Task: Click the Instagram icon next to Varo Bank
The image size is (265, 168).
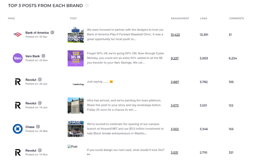Action: click(43, 56)
